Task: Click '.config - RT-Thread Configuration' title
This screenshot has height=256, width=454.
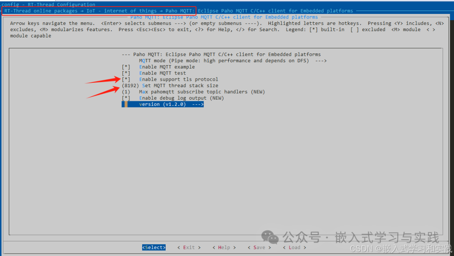Action: point(48,5)
